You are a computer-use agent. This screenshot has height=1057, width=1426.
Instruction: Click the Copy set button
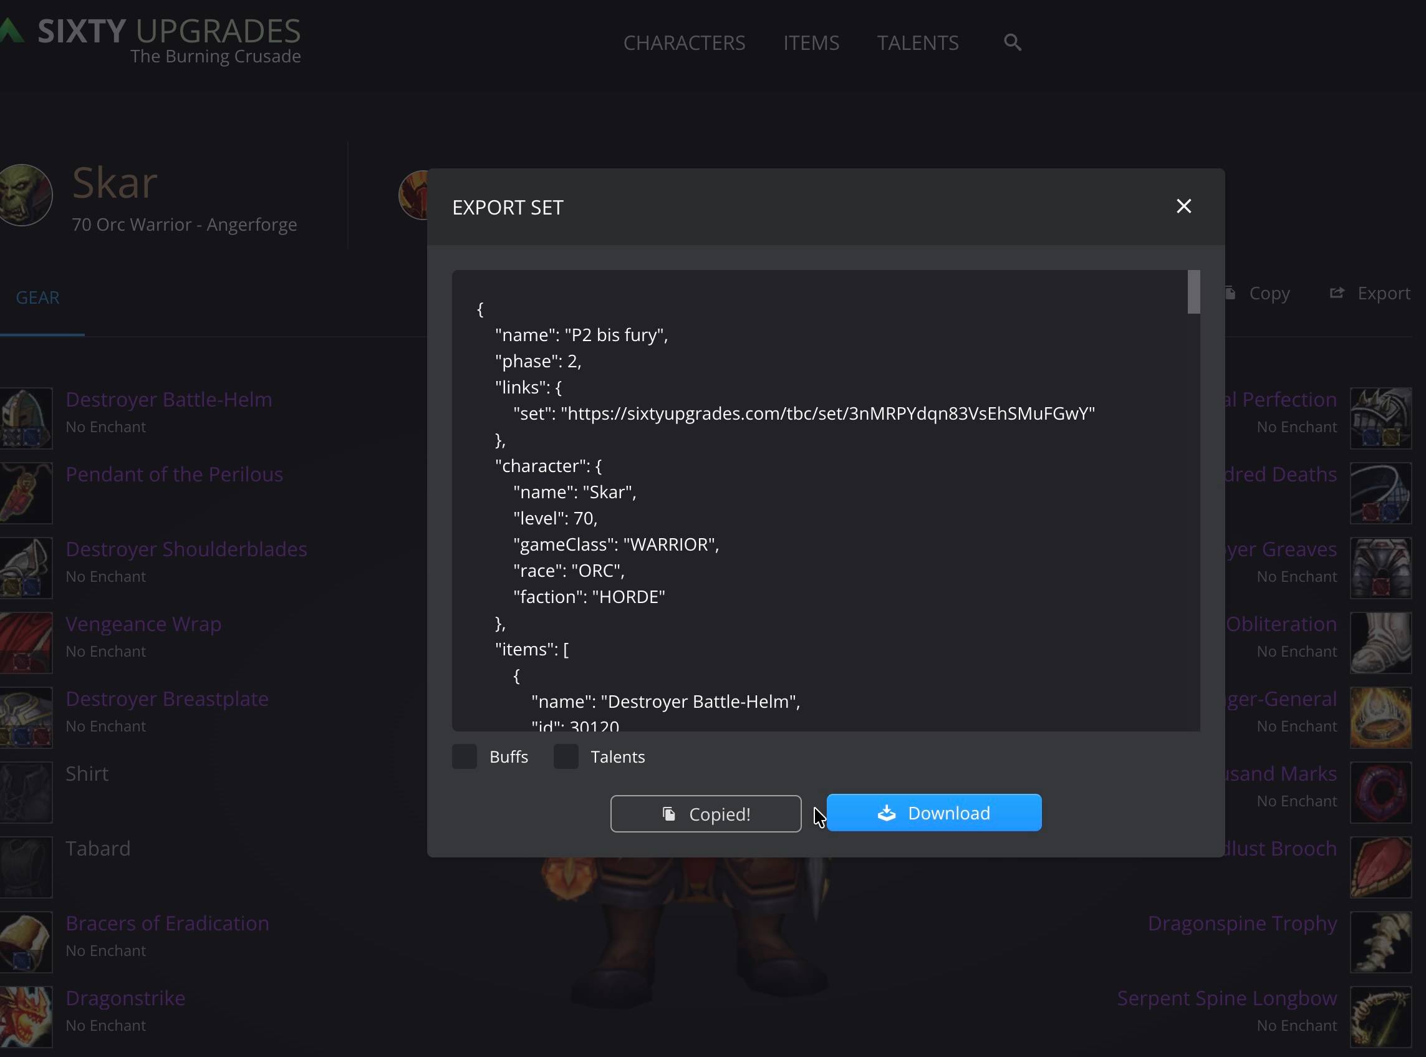pyautogui.click(x=1257, y=293)
